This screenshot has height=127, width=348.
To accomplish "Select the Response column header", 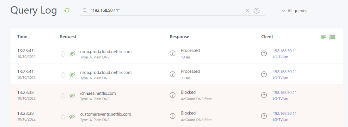I will 179,37.
